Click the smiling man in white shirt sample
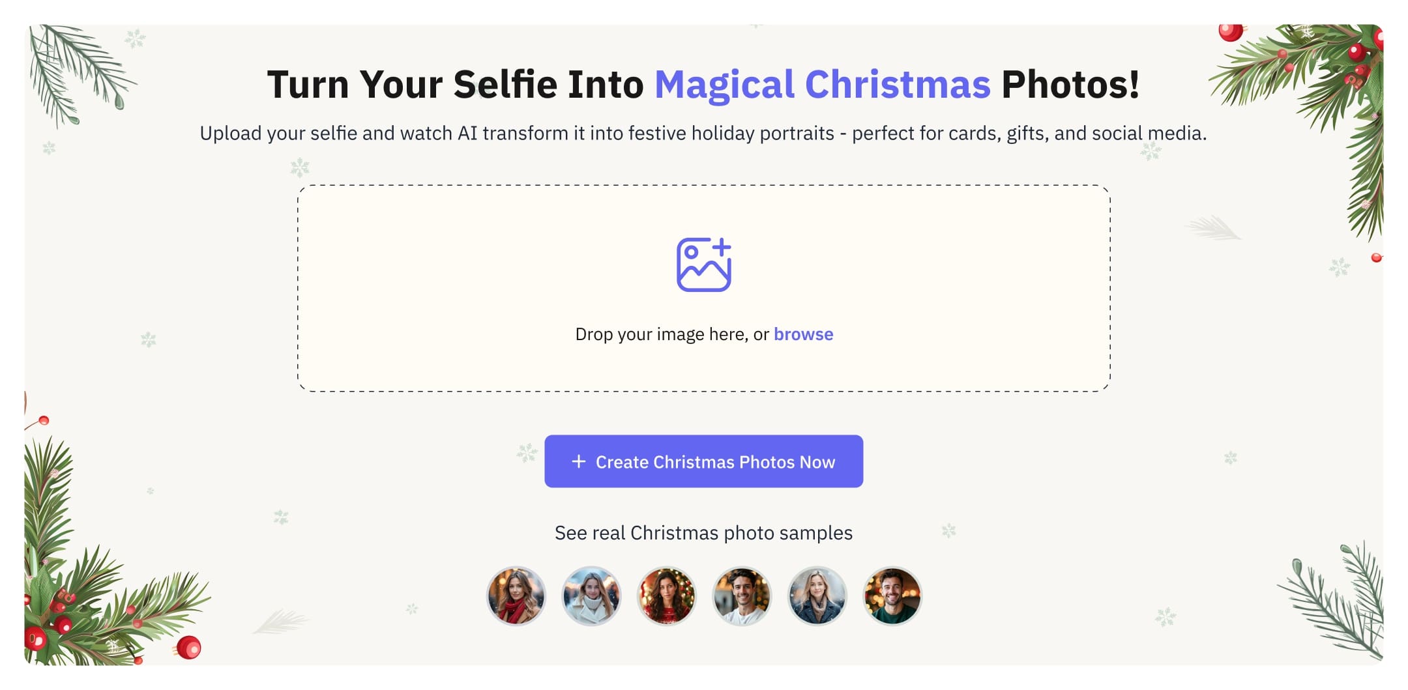Image resolution: width=1408 pixels, height=690 pixels. (x=742, y=596)
